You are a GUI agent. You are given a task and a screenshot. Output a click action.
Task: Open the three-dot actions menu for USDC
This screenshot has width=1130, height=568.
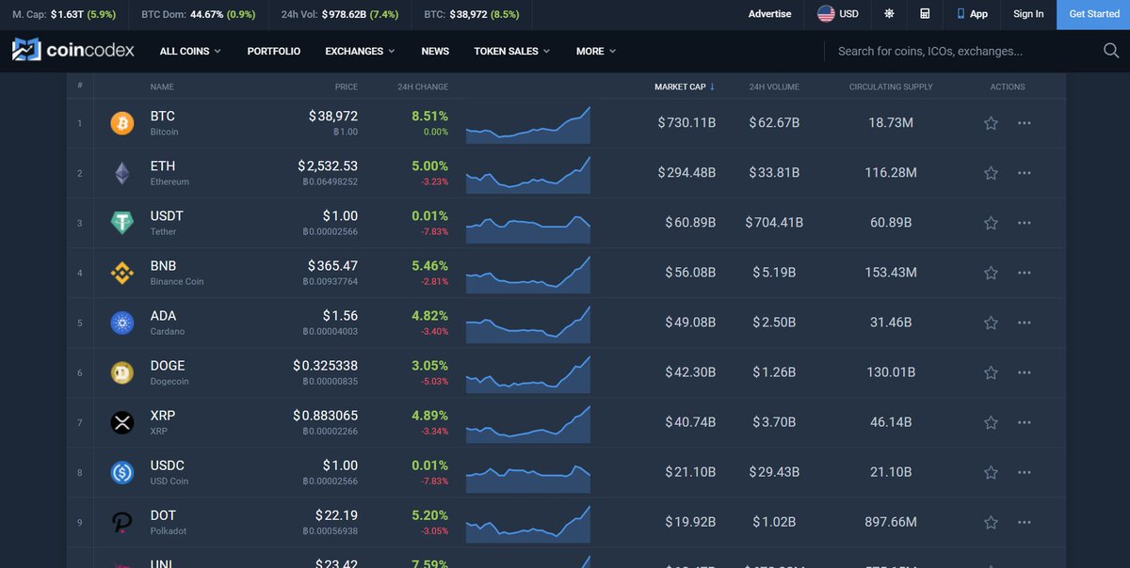coord(1025,472)
